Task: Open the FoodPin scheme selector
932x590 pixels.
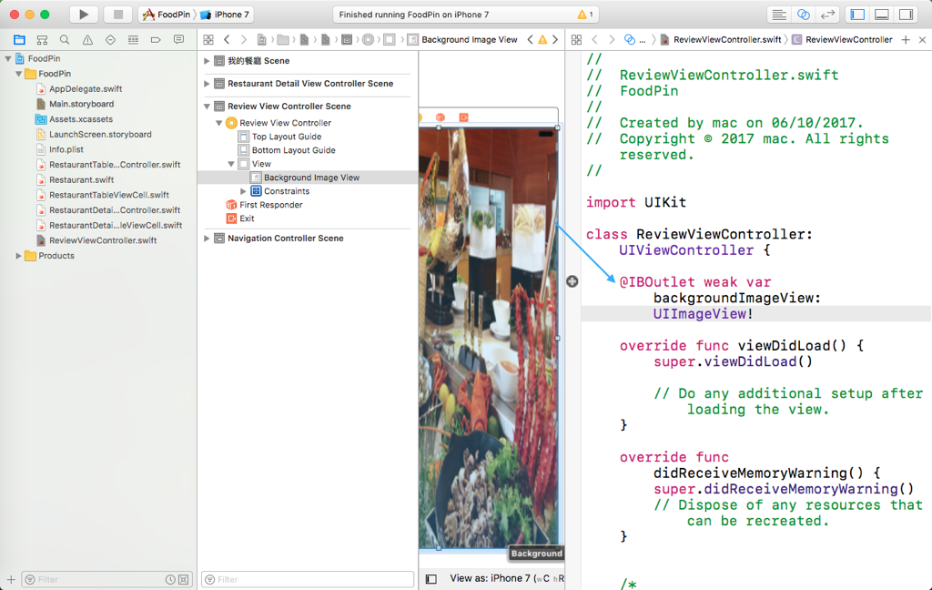Action: click(166, 15)
